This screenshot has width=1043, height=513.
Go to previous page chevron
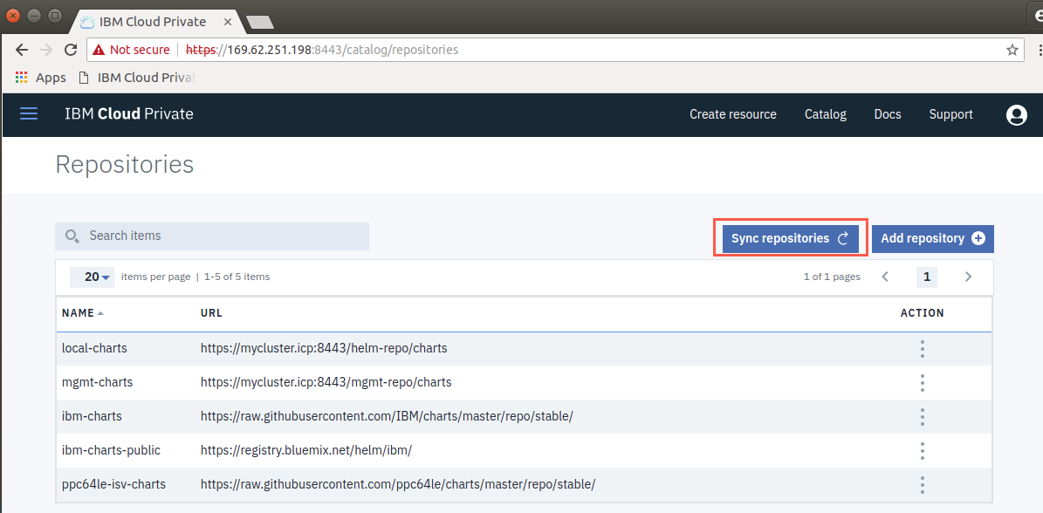(x=885, y=277)
